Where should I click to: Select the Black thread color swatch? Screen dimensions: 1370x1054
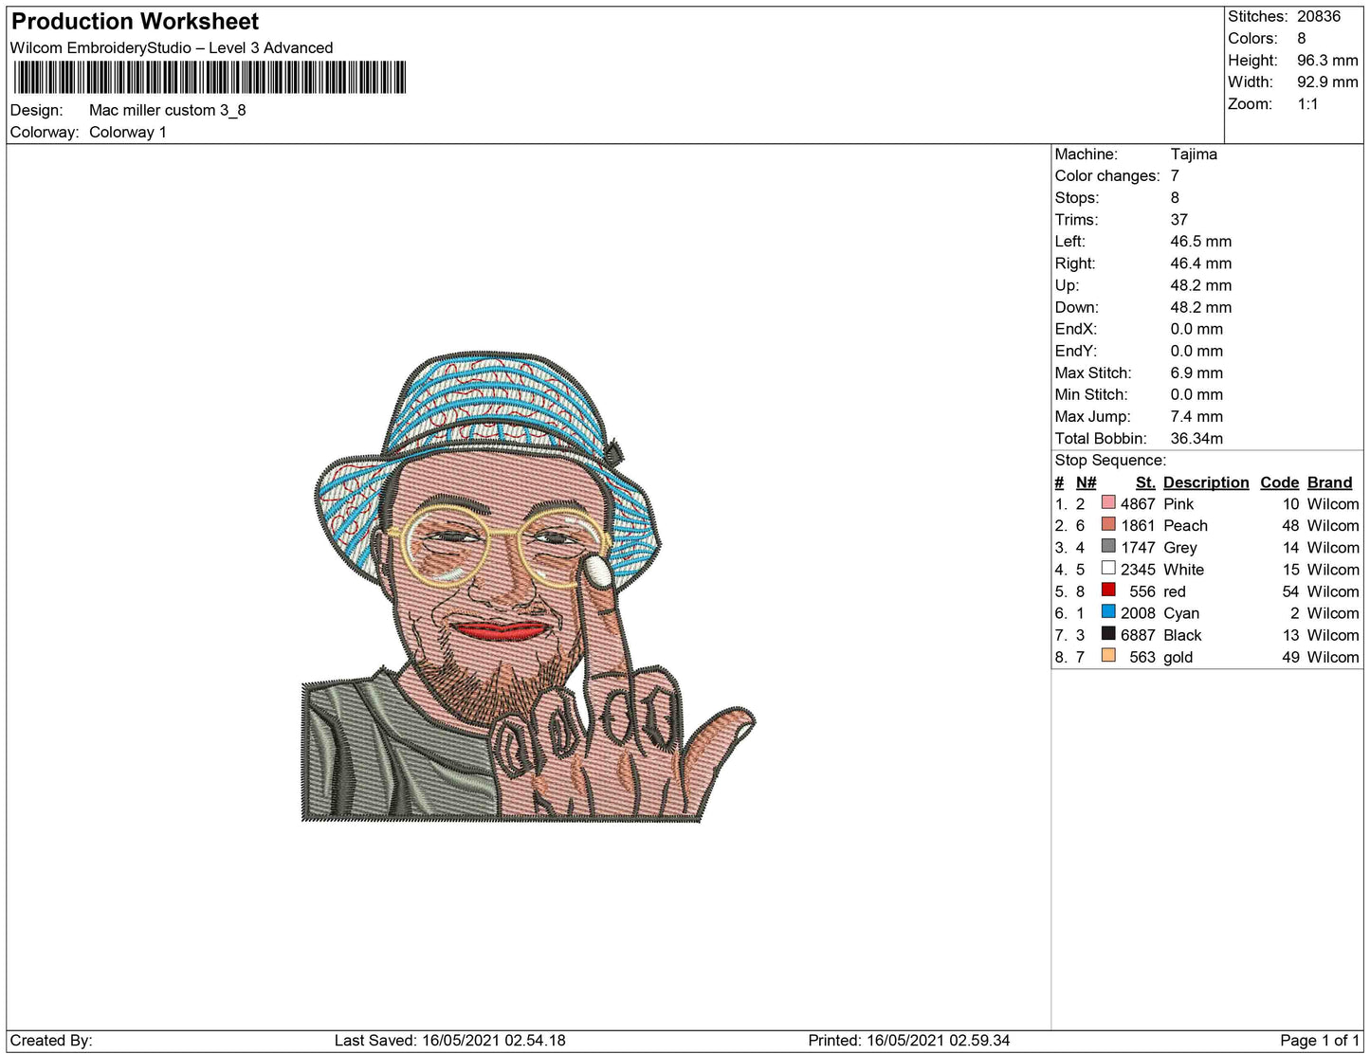pos(1108,634)
